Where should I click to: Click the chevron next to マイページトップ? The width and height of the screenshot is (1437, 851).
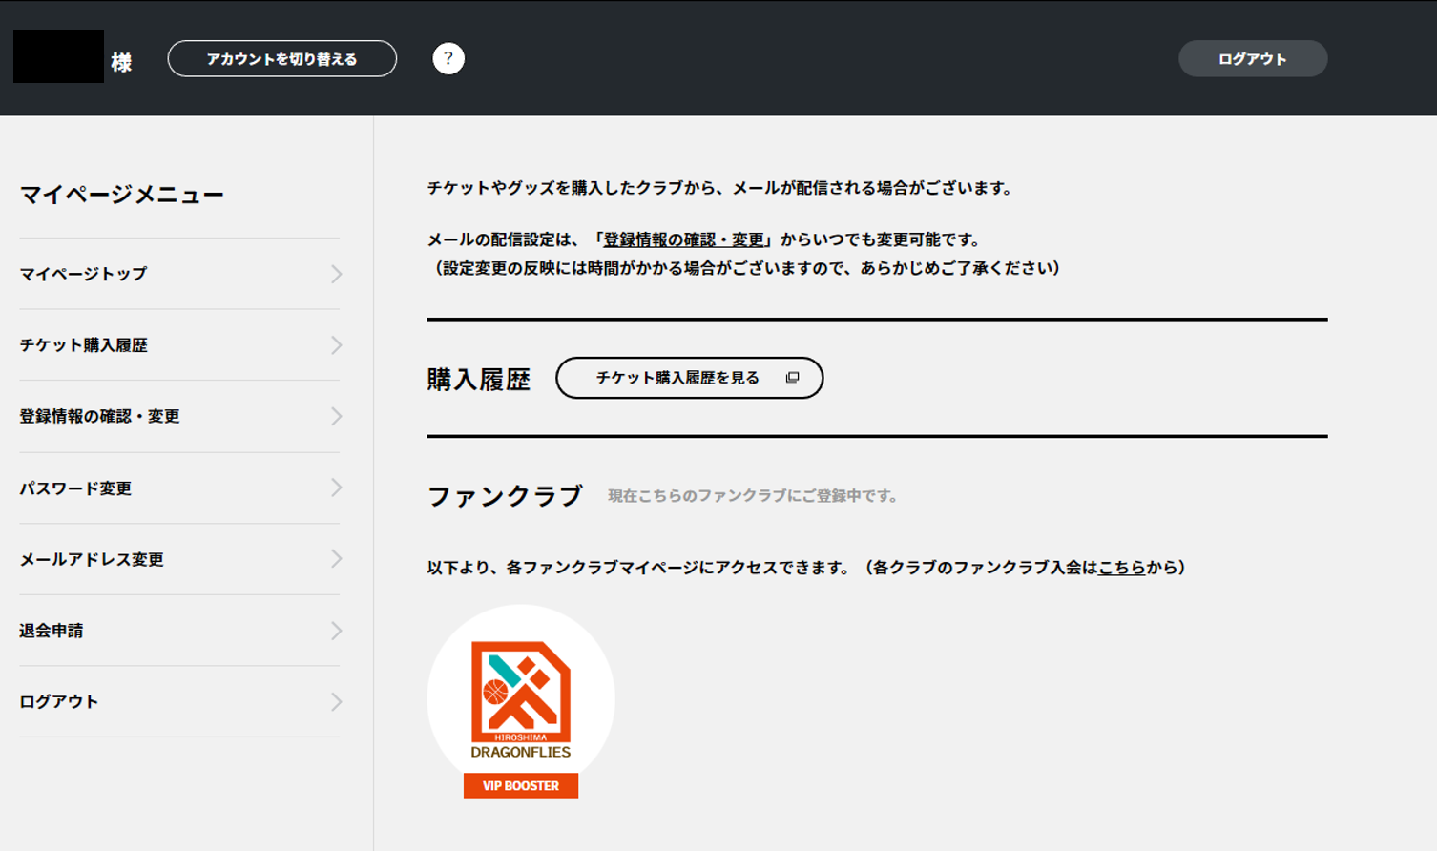tap(337, 274)
